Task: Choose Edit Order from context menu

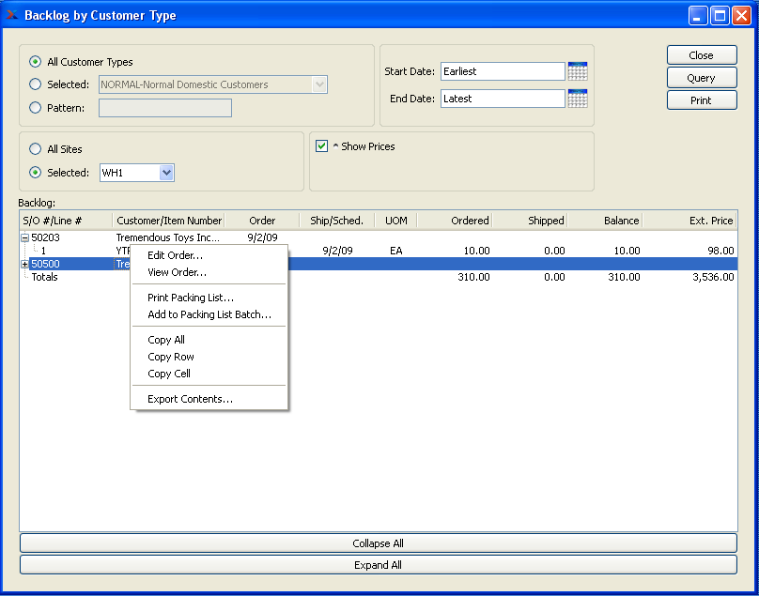Action: pos(175,255)
